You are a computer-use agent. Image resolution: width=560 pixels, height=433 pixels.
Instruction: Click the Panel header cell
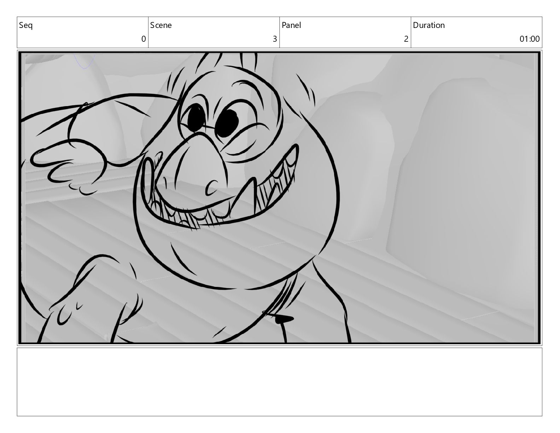(345, 32)
